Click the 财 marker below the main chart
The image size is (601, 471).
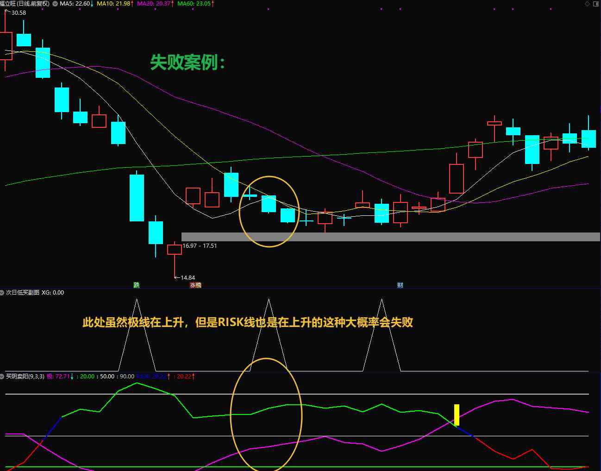tap(400, 285)
